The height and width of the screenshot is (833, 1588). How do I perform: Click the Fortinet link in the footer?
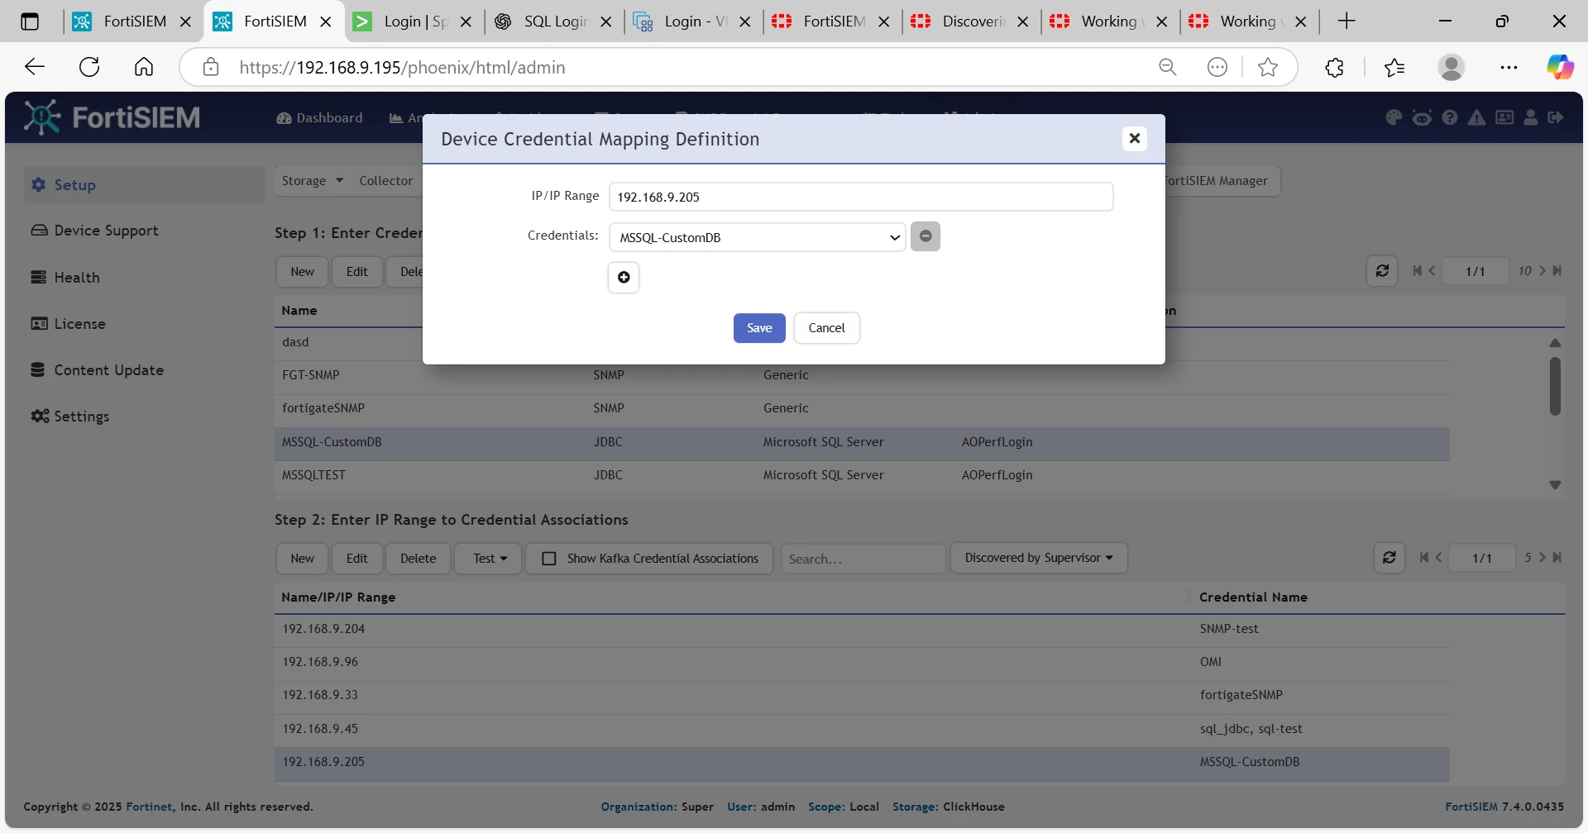pos(150,807)
